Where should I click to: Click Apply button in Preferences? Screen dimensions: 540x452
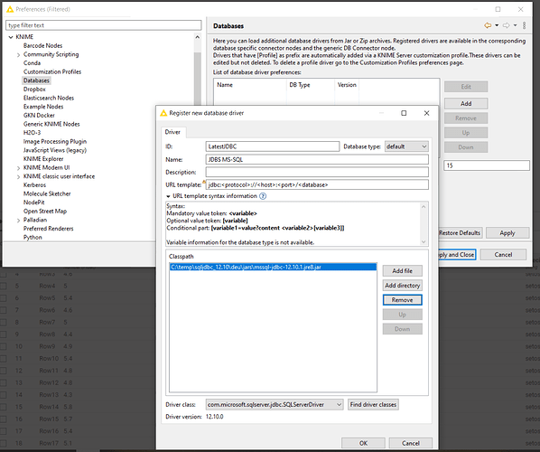tap(507, 233)
